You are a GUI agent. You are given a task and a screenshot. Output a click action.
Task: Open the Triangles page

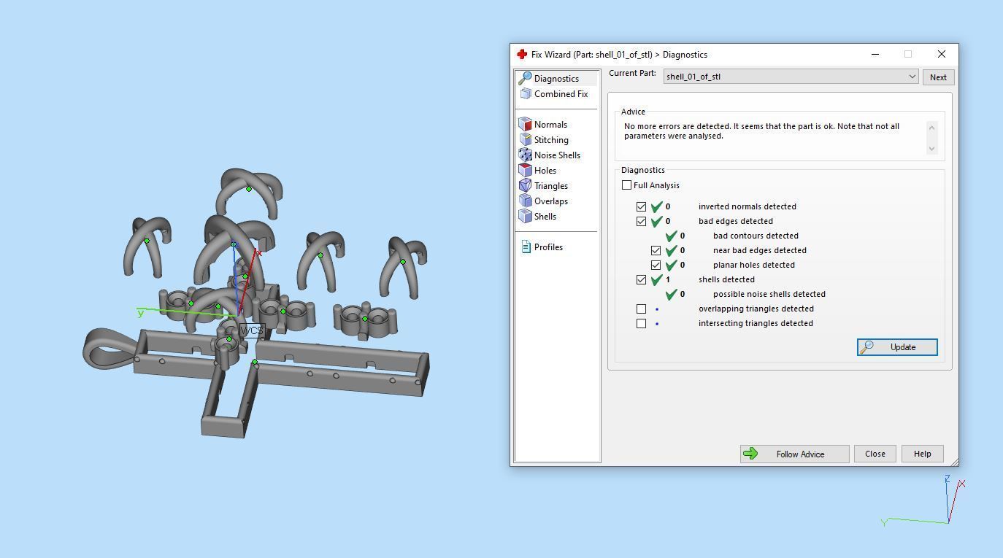(x=551, y=185)
